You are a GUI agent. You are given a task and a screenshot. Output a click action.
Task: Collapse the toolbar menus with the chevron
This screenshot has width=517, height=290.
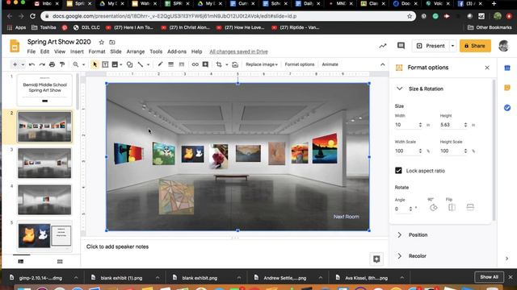click(382, 64)
